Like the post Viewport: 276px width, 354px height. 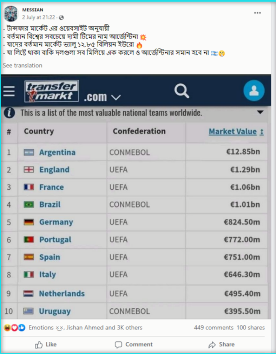[46, 345]
